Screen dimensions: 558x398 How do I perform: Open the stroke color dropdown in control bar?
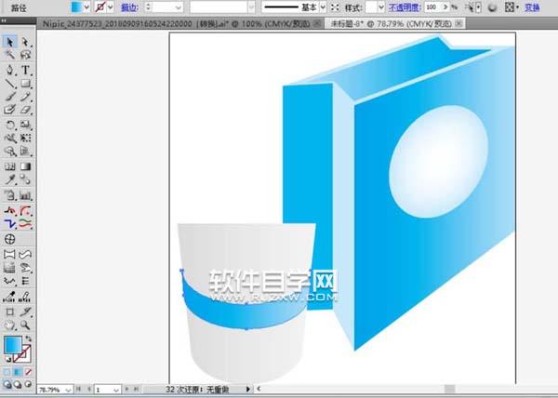(x=110, y=7)
